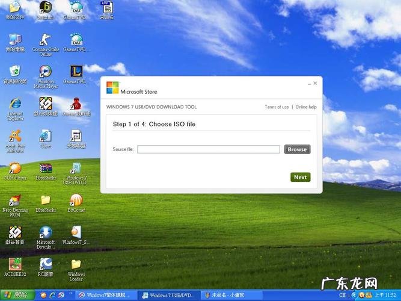The height and width of the screenshot is (301, 401).
Task: Click the Browse button for source file
Action: 297,149
